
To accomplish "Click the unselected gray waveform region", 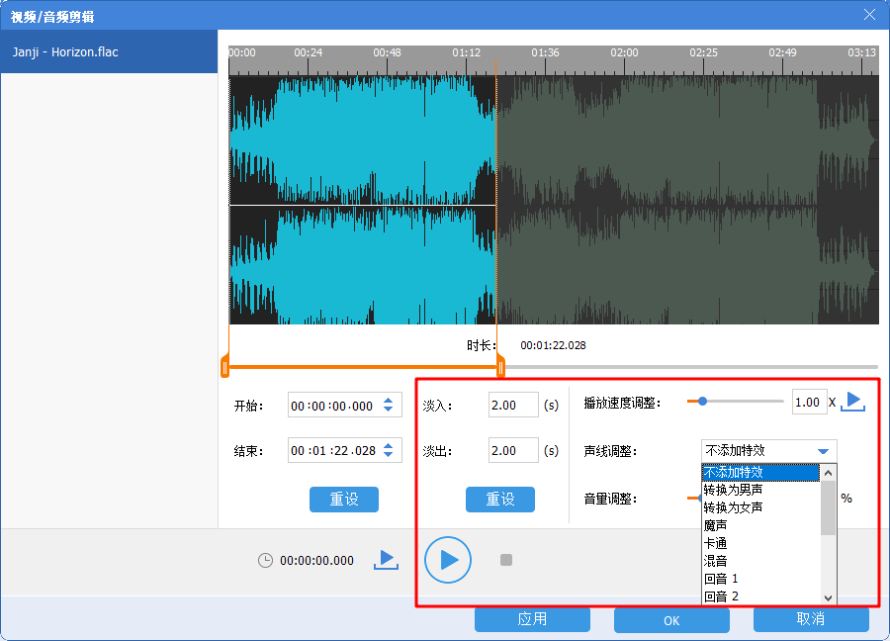I will (687, 199).
